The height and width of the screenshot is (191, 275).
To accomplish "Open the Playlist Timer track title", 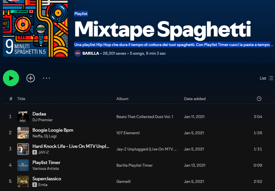I will point(46,163).
